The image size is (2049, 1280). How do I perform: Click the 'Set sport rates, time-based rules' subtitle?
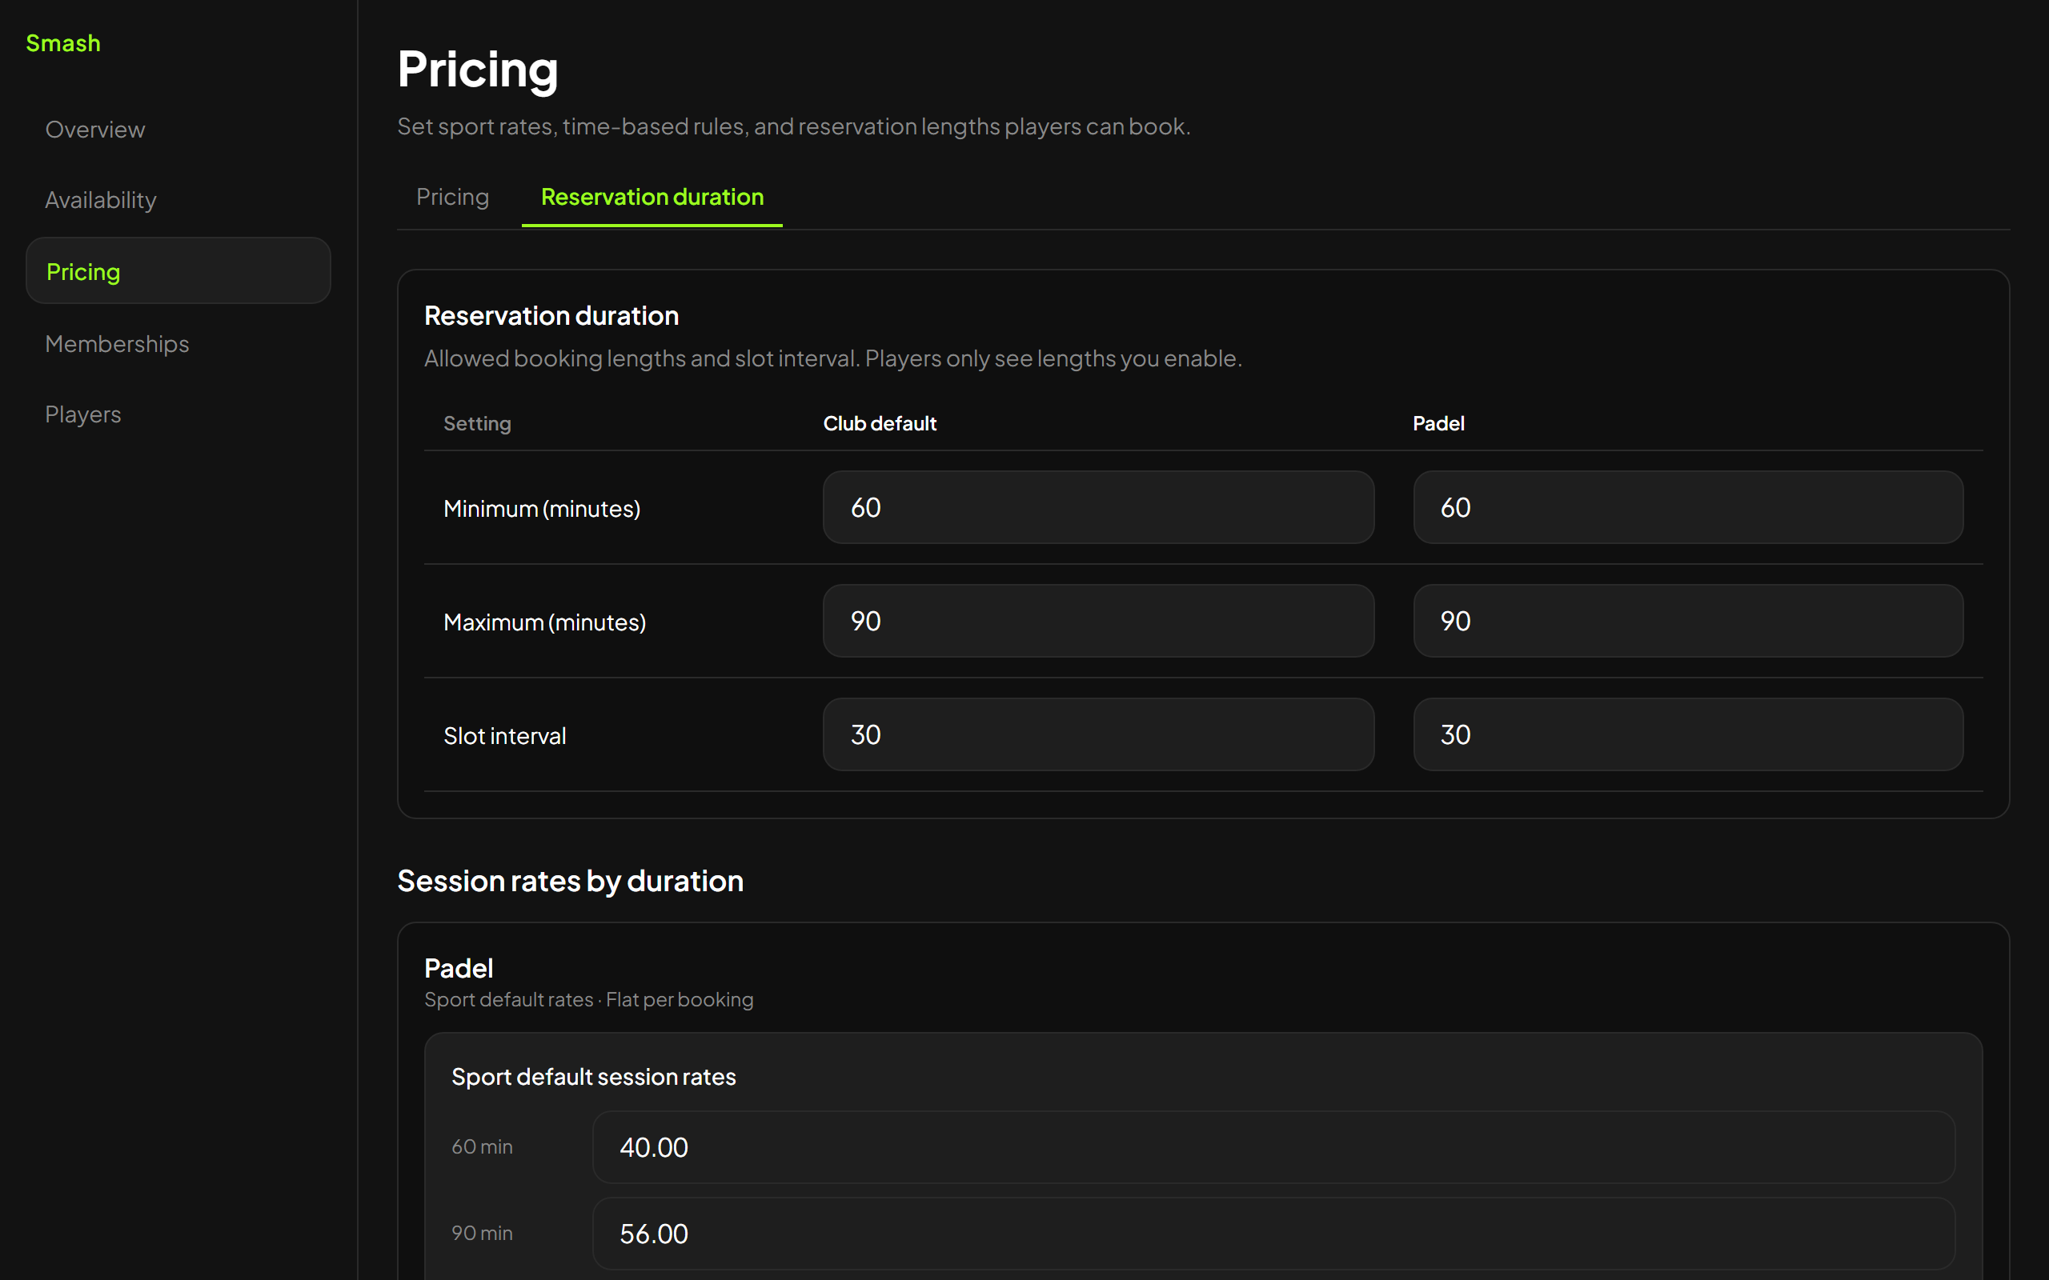click(794, 126)
